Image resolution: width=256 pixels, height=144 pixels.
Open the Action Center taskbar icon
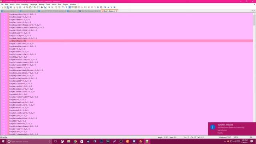pos(252,141)
